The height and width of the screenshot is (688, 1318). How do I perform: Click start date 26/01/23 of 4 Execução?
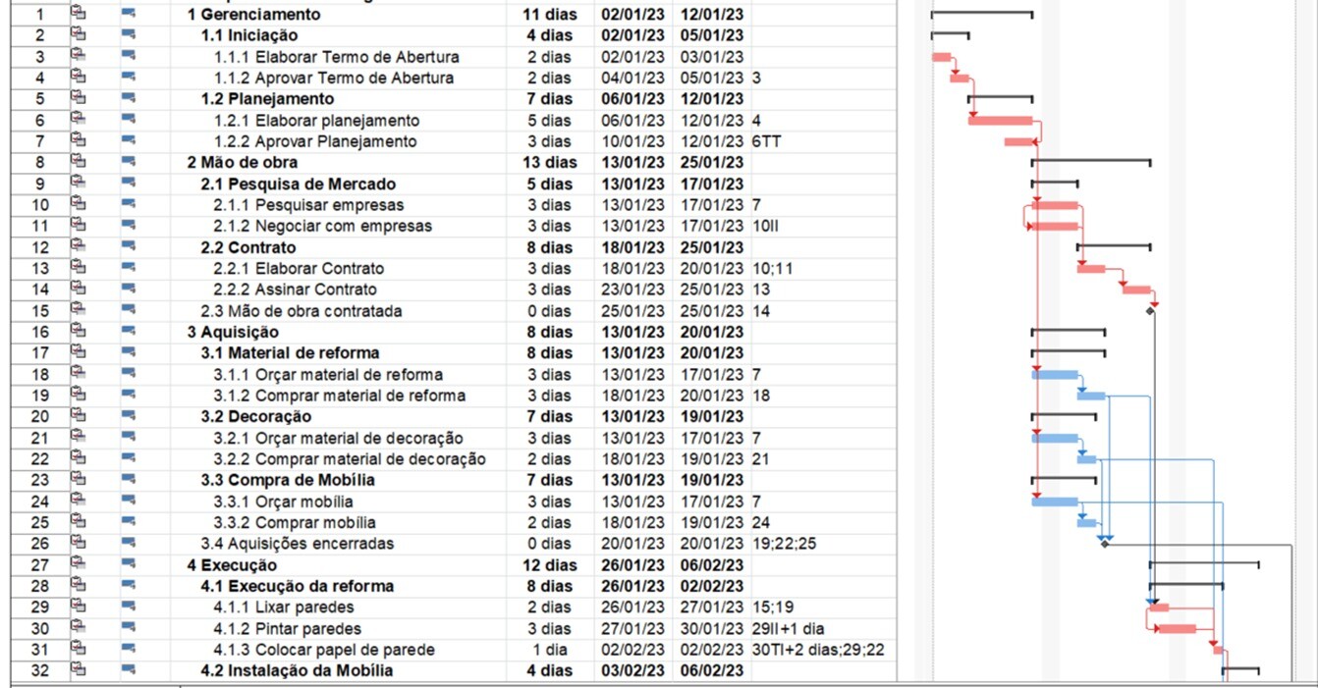point(633,565)
